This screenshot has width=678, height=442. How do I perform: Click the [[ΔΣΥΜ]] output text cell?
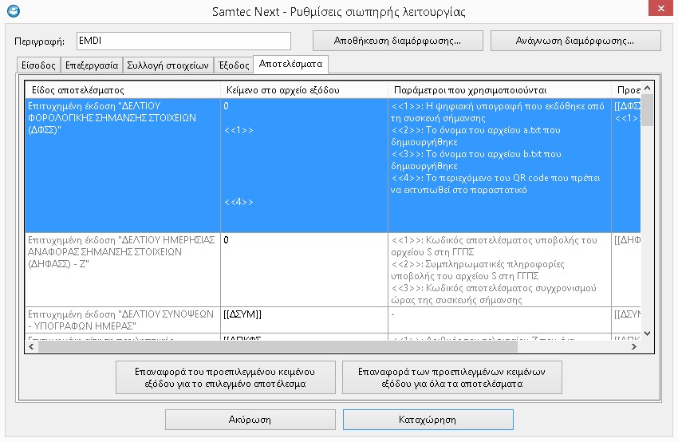pyautogui.click(x=303, y=314)
